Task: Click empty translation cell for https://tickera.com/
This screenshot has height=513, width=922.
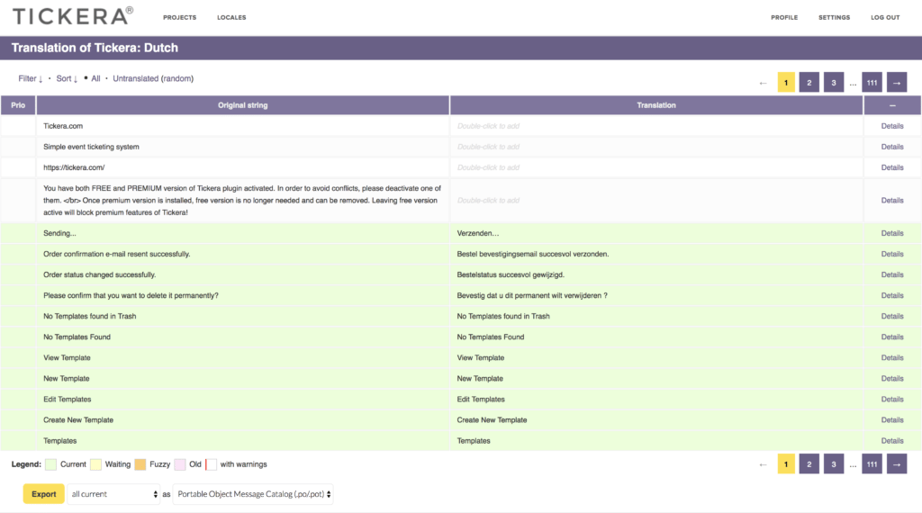Action: (x=656, y=167)
